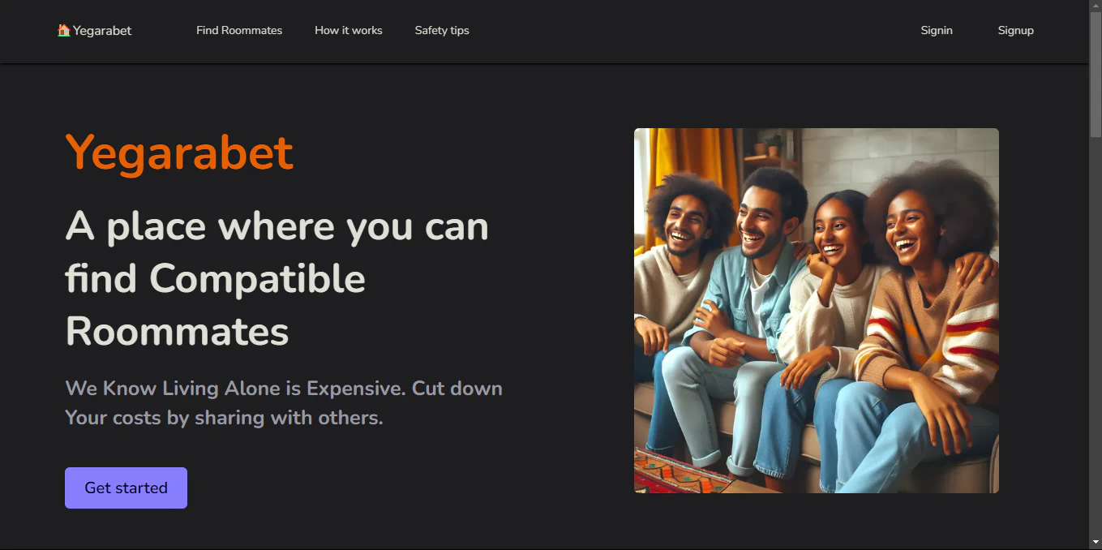Click the scrollbar down arrow
The height and width of the screenshot is (550, 1102).
1096,542
